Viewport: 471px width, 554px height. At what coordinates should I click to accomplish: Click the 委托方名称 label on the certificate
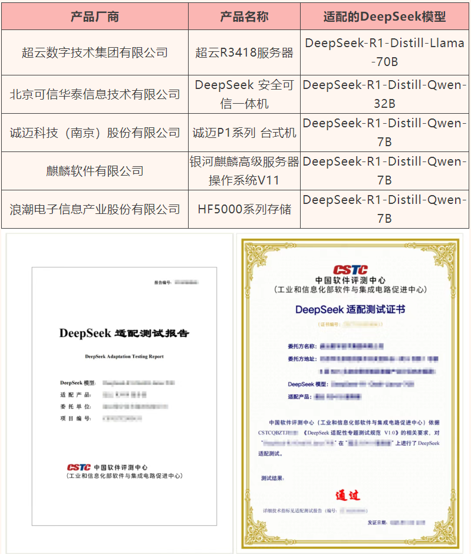pos(302,347)
